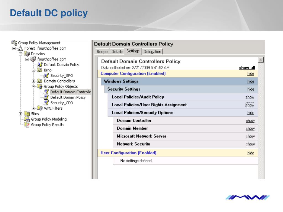Click the report scrollbar up arrow
Viewport: 283px width, 212px height.
pyautogui.click(x=261, y=60)
